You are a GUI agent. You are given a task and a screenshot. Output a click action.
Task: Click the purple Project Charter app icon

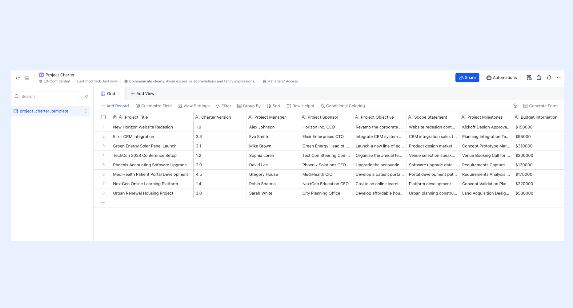coord(41,75)
